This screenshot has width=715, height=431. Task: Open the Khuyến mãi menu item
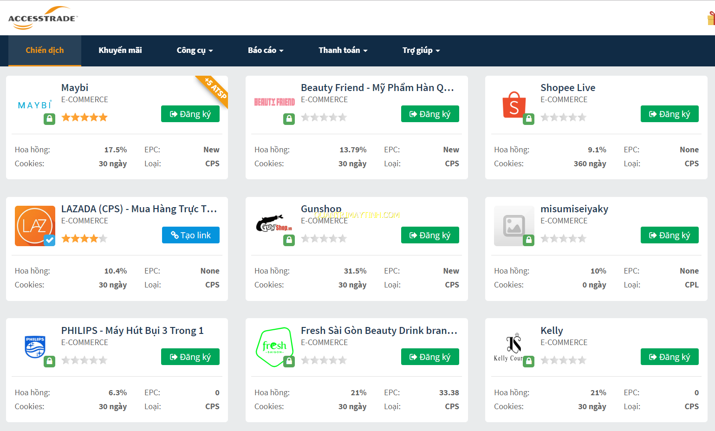tap(120, 50)
